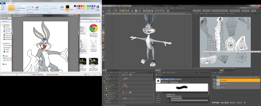Switch to the Materiales tab next to Objetos
Screen dimensions: 261x106
tap(110, 70)
